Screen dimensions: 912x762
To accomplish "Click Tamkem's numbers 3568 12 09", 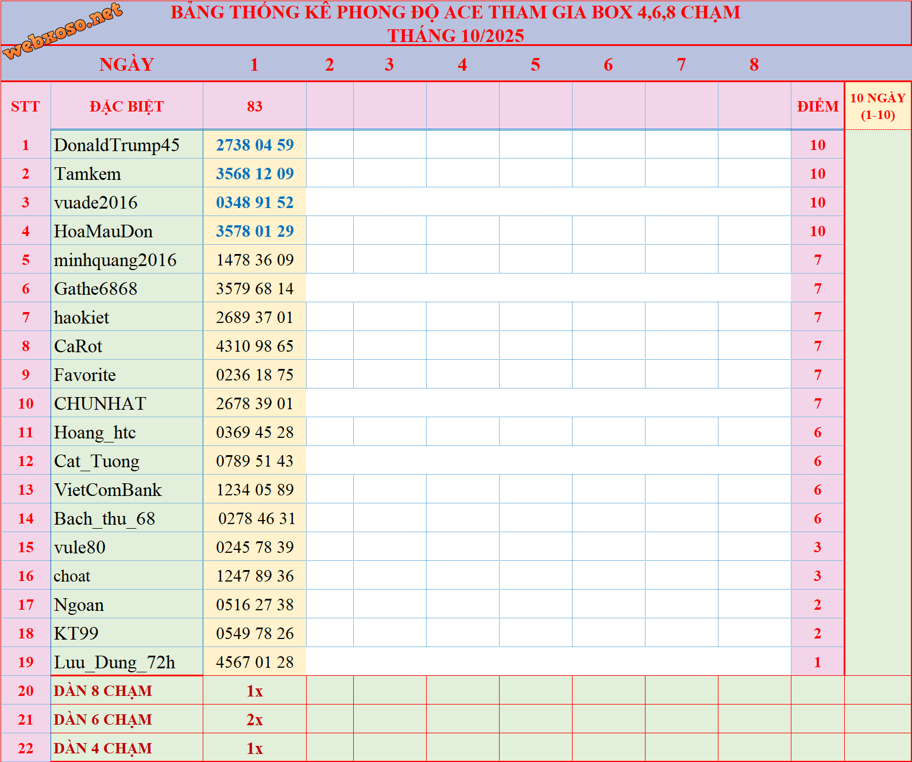I will 254,174.
